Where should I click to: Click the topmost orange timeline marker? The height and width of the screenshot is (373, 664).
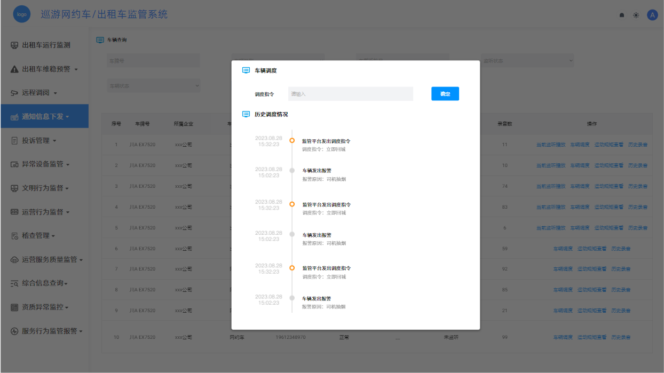tap(292, 141)
